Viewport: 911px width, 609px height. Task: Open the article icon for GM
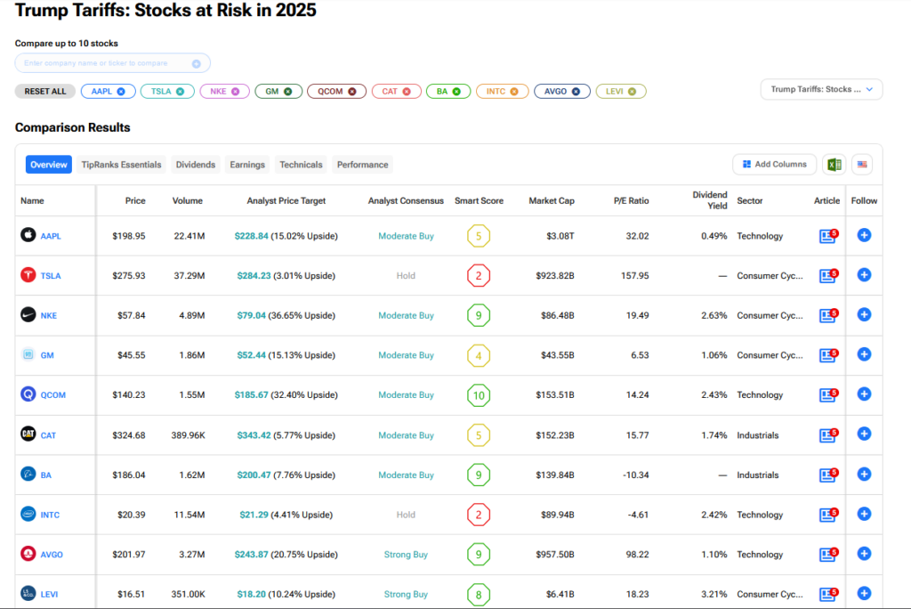coord(828,355)
